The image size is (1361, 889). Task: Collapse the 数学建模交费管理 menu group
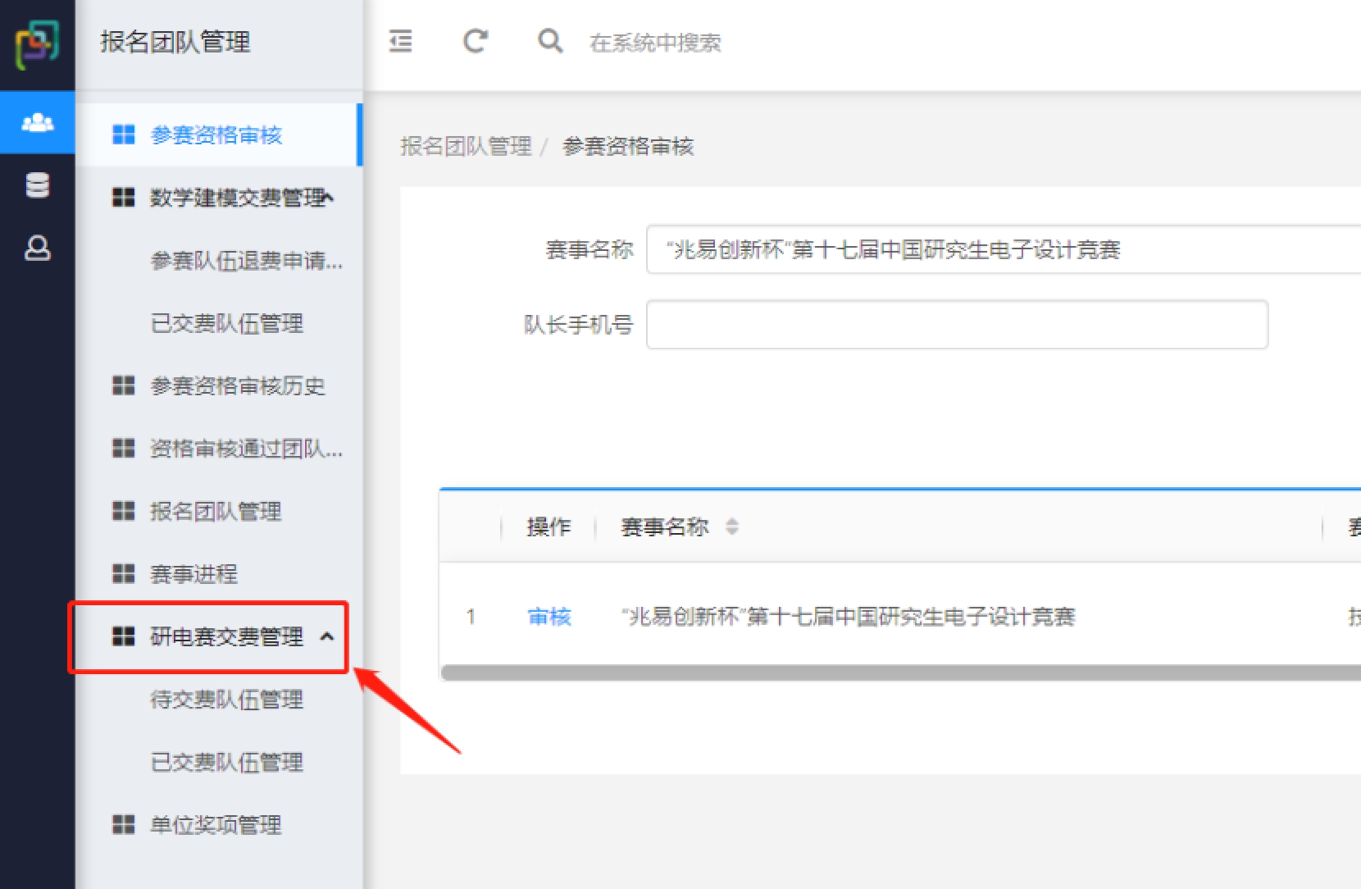pyautogui.click(x=328, y=198)
